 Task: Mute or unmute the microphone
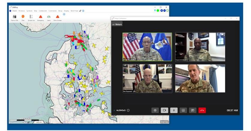click(174, 110)
